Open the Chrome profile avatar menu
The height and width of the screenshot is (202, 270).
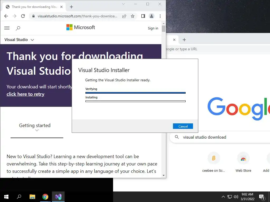click(152, 16)
